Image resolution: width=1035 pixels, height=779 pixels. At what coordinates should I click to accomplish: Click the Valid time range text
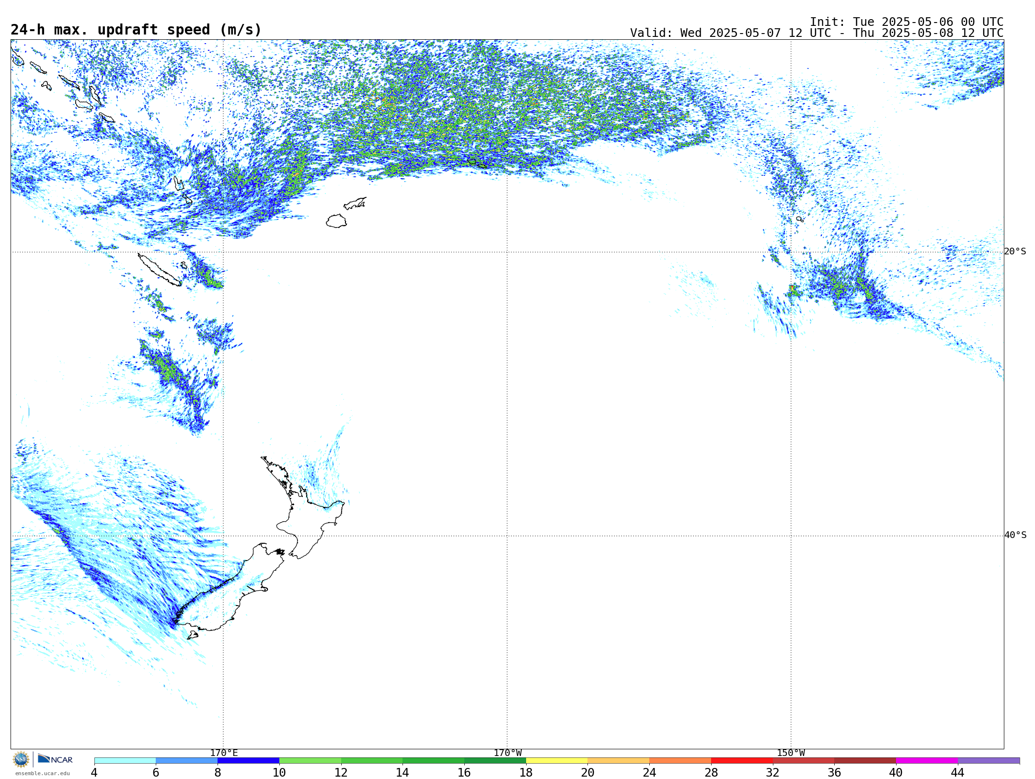[816, 33]
